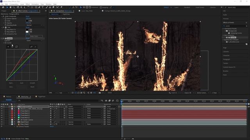
Task: Select the Standard workspace
Action: 187,7
